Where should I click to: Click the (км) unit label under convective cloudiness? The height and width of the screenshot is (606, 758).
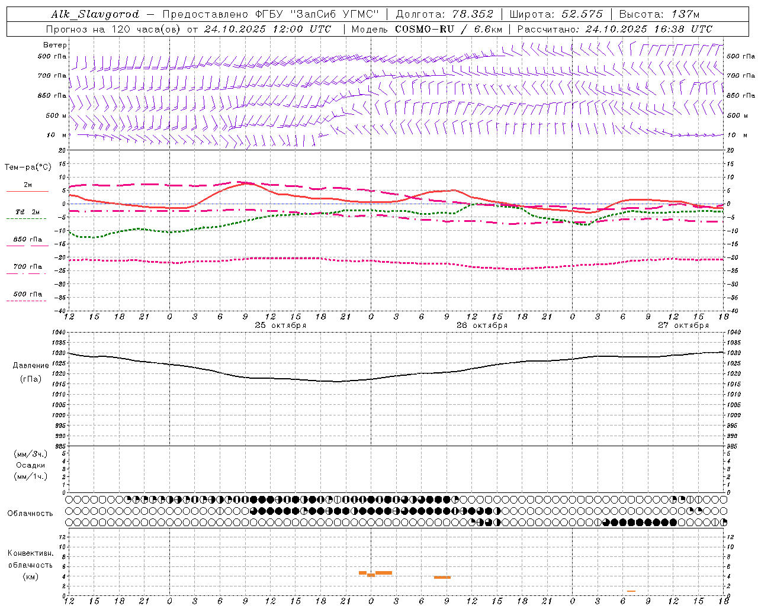(31, 577)
